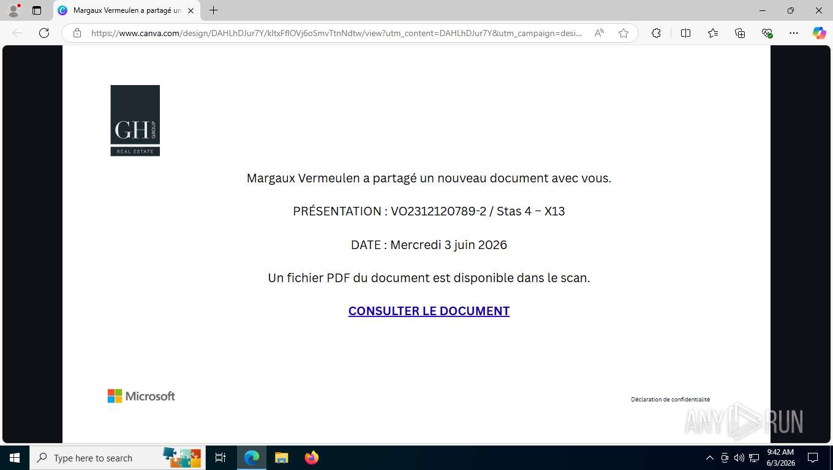This screenshot has width=833, height=470.
Task: Launch the Copilot sidebar icon
Action: click(820, 33)
